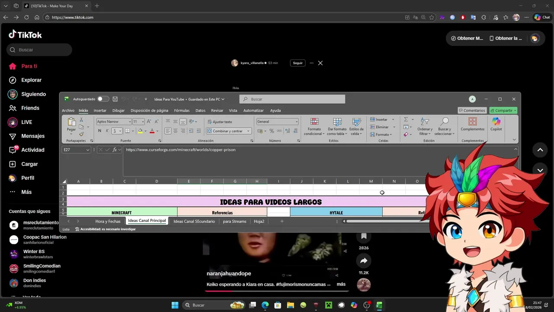Image resolution: width=554 pixels, height=312 pixels.
Task: Click the decrease font size icon
Action: click(156, 122)
